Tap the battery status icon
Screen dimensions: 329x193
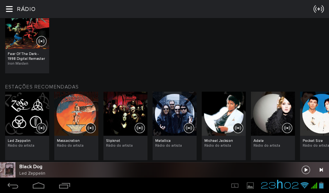pyautogui.click(x=321, y=185)
